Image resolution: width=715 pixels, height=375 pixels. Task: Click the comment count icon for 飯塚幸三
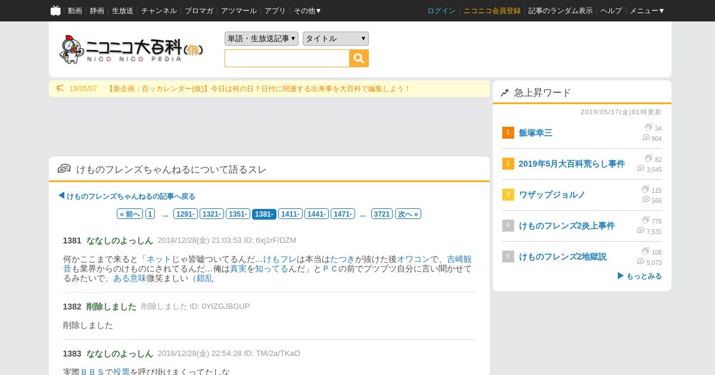point(646,138)
